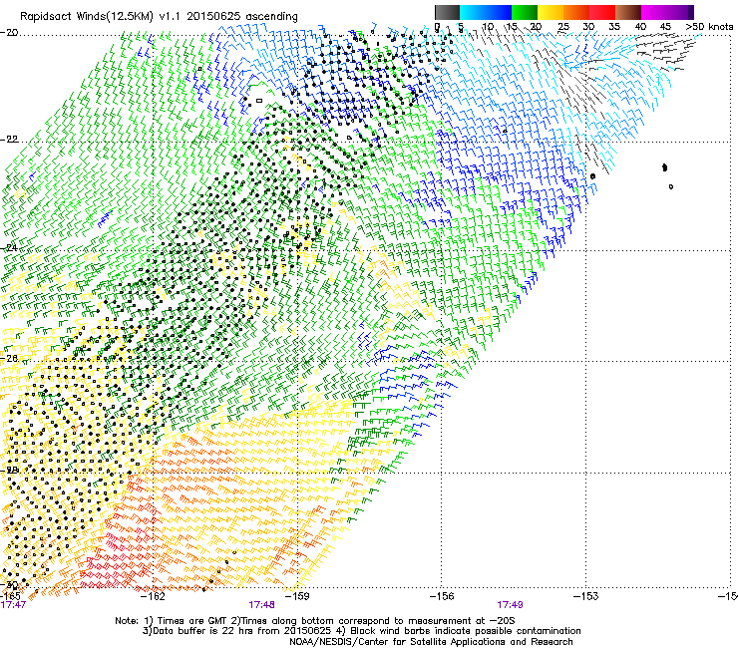
Task: Select the magenta 40-45 knots color bar segment
Action: coord(654,12)
